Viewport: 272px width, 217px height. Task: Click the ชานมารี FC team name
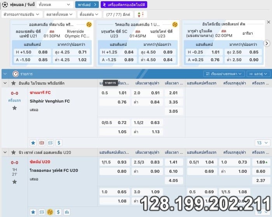pos(40,93)
